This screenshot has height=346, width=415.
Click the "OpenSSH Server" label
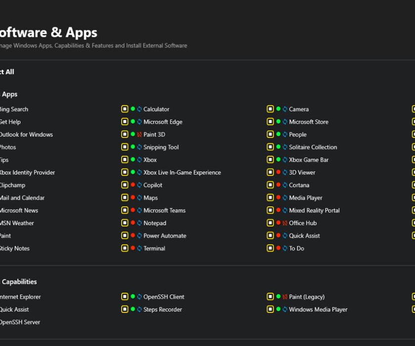click(20, 322)
